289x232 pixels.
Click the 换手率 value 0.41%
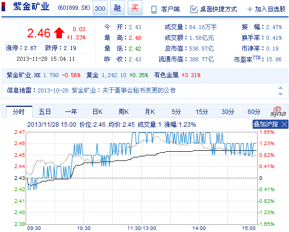click(274, 38)
